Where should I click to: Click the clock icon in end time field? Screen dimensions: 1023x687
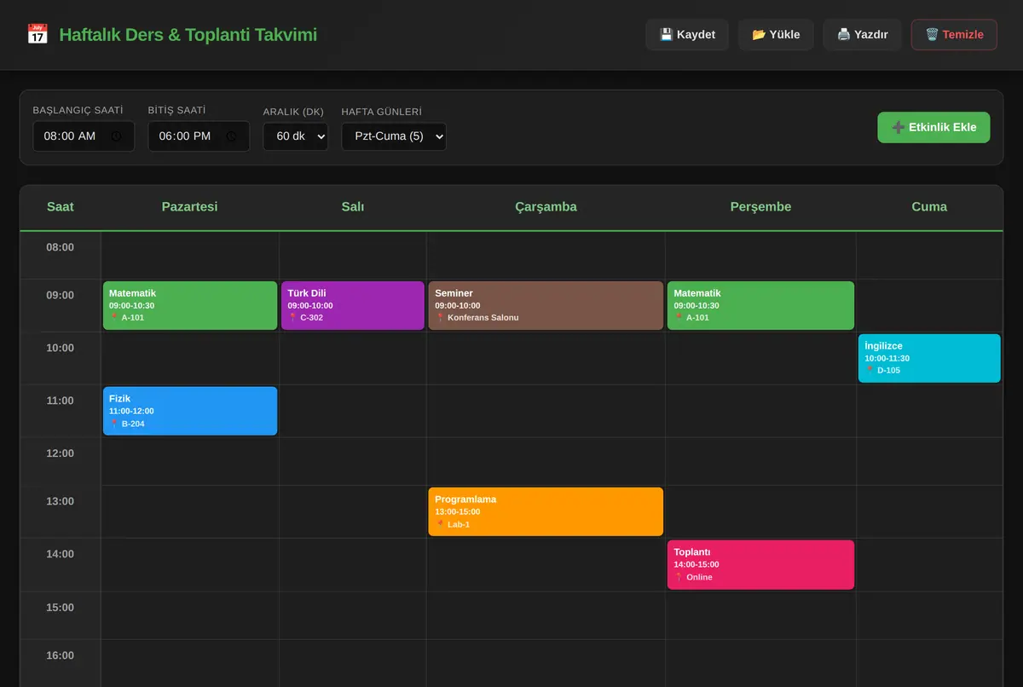(x=232, y=136)
